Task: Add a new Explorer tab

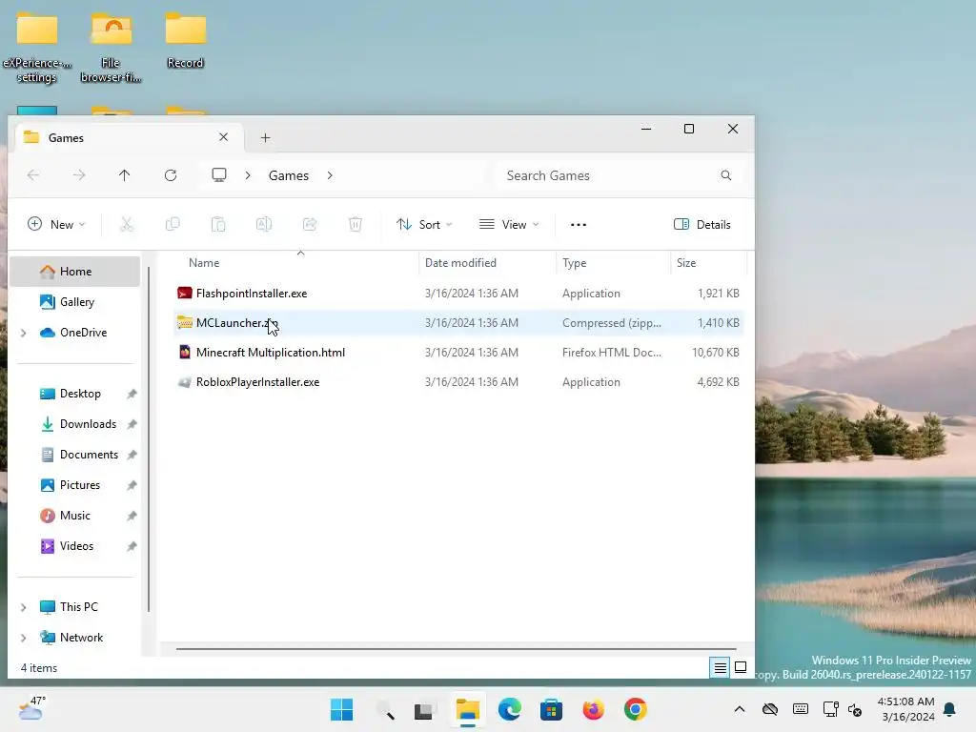Action: pyautogui.click(x=265, y=137)
